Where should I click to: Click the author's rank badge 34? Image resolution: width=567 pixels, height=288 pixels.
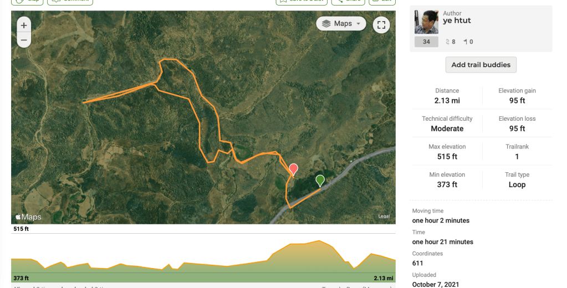[x=426, y=42]
